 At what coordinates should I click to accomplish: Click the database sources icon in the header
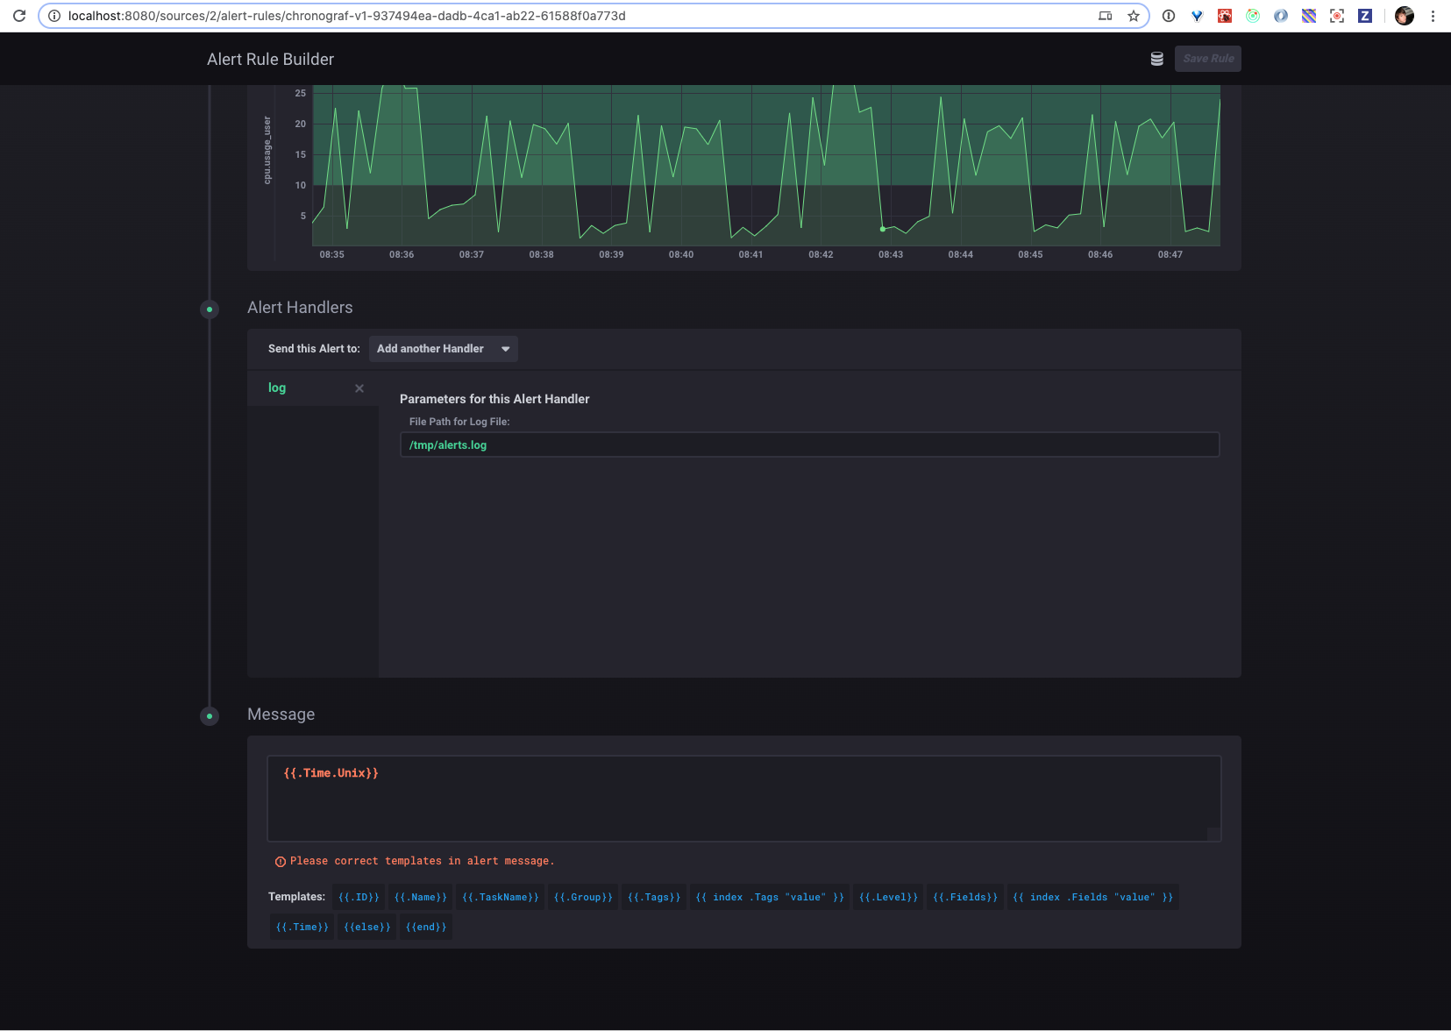coord(1156,58)
